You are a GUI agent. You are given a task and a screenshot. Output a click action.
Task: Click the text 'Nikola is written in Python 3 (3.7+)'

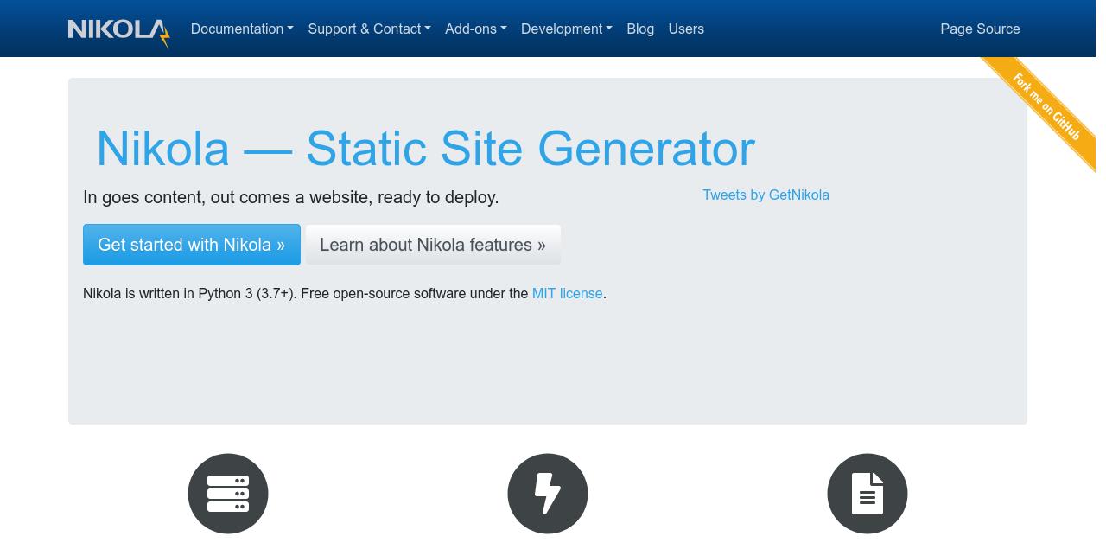tap(190, 293)
